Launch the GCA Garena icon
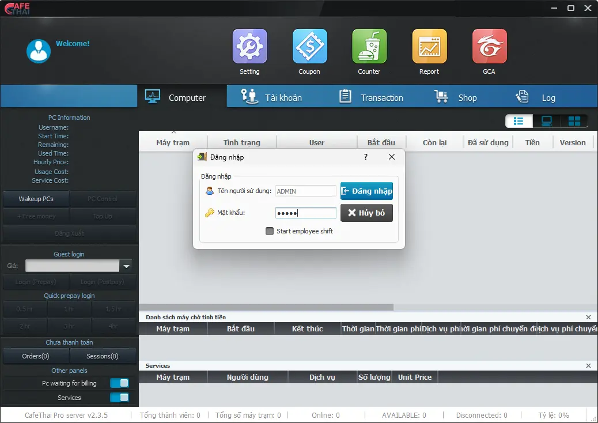 coord(489,47)
